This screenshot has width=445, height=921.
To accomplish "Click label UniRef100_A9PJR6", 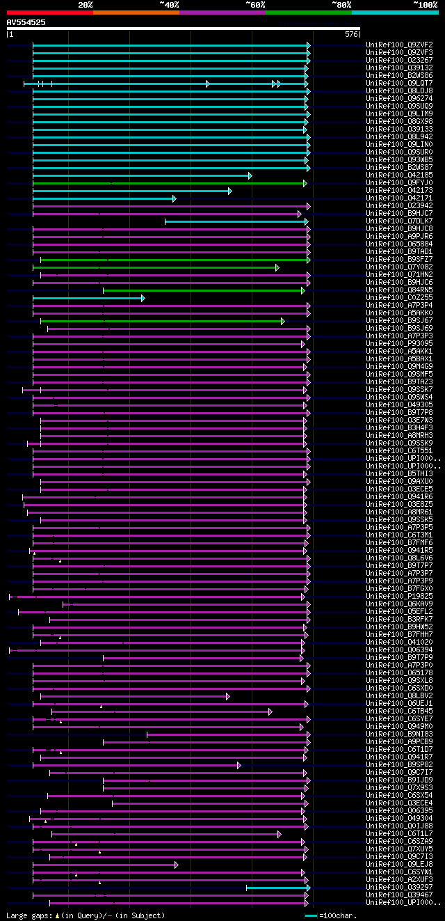I will click(x=399, y=237).
